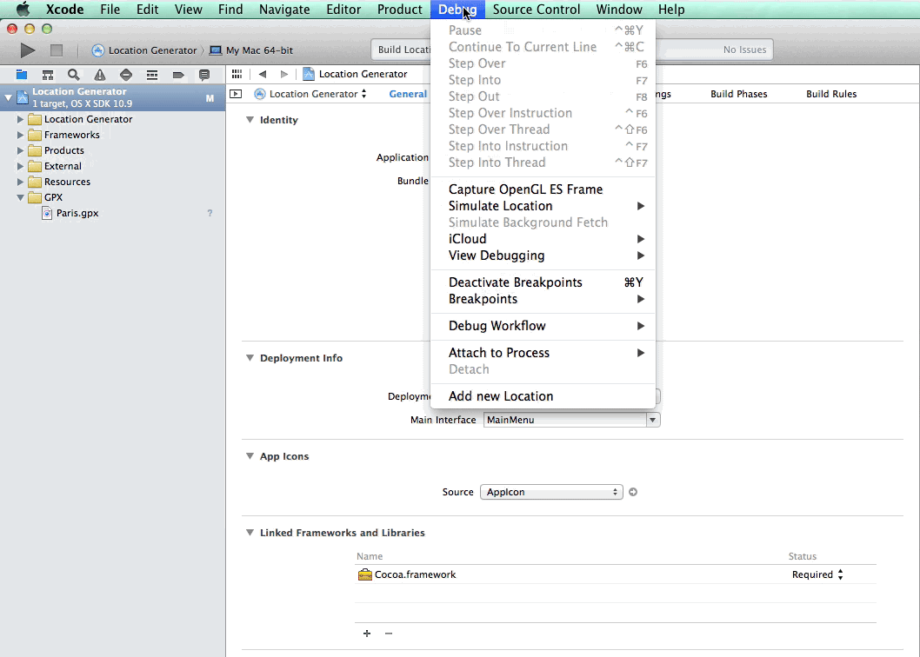Collapse the Location Generator project root
920x657 pixels.
[x=8, y=97]
